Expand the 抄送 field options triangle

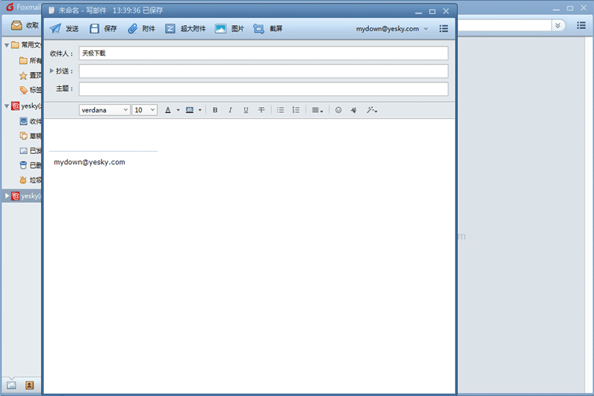(52, 71)
